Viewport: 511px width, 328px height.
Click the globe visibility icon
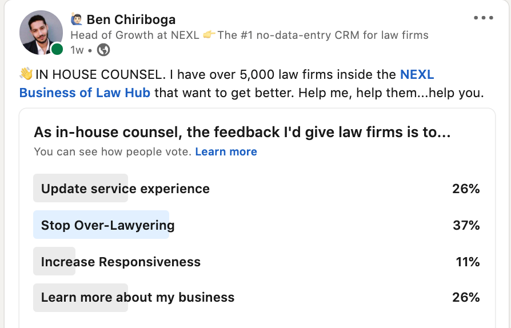[x=103, y=50]
